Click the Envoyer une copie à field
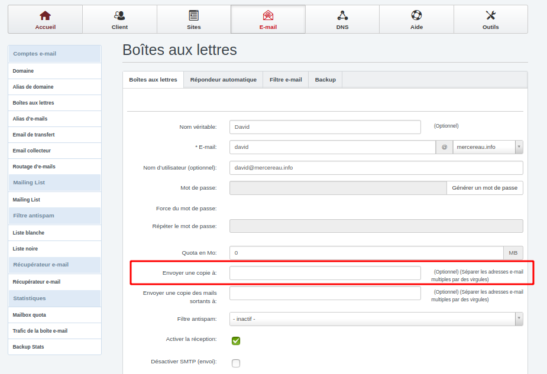This screenshot has height=374, width=547. 325,273
